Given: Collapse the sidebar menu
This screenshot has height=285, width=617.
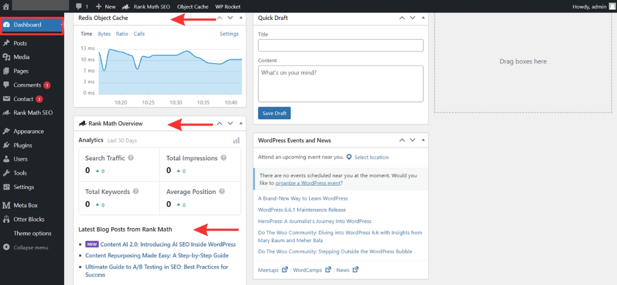Looking at the screenshot, I should pyautogui.click(x=26, y=247).
